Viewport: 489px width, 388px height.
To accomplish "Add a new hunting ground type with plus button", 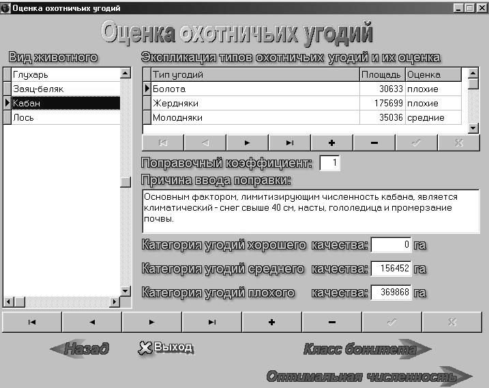I will (332, 143).
